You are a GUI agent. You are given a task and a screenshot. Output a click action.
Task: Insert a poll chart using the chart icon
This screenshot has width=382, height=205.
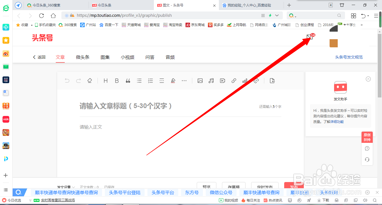point(245,81)
